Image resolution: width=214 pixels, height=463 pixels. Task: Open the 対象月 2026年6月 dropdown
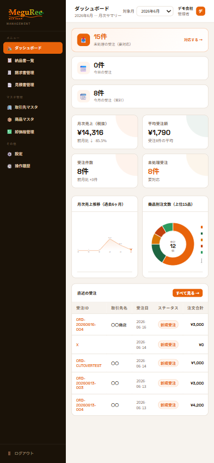155,11
